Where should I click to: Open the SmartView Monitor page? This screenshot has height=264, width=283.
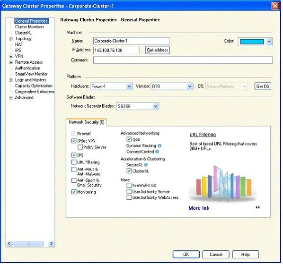point(31,74)
